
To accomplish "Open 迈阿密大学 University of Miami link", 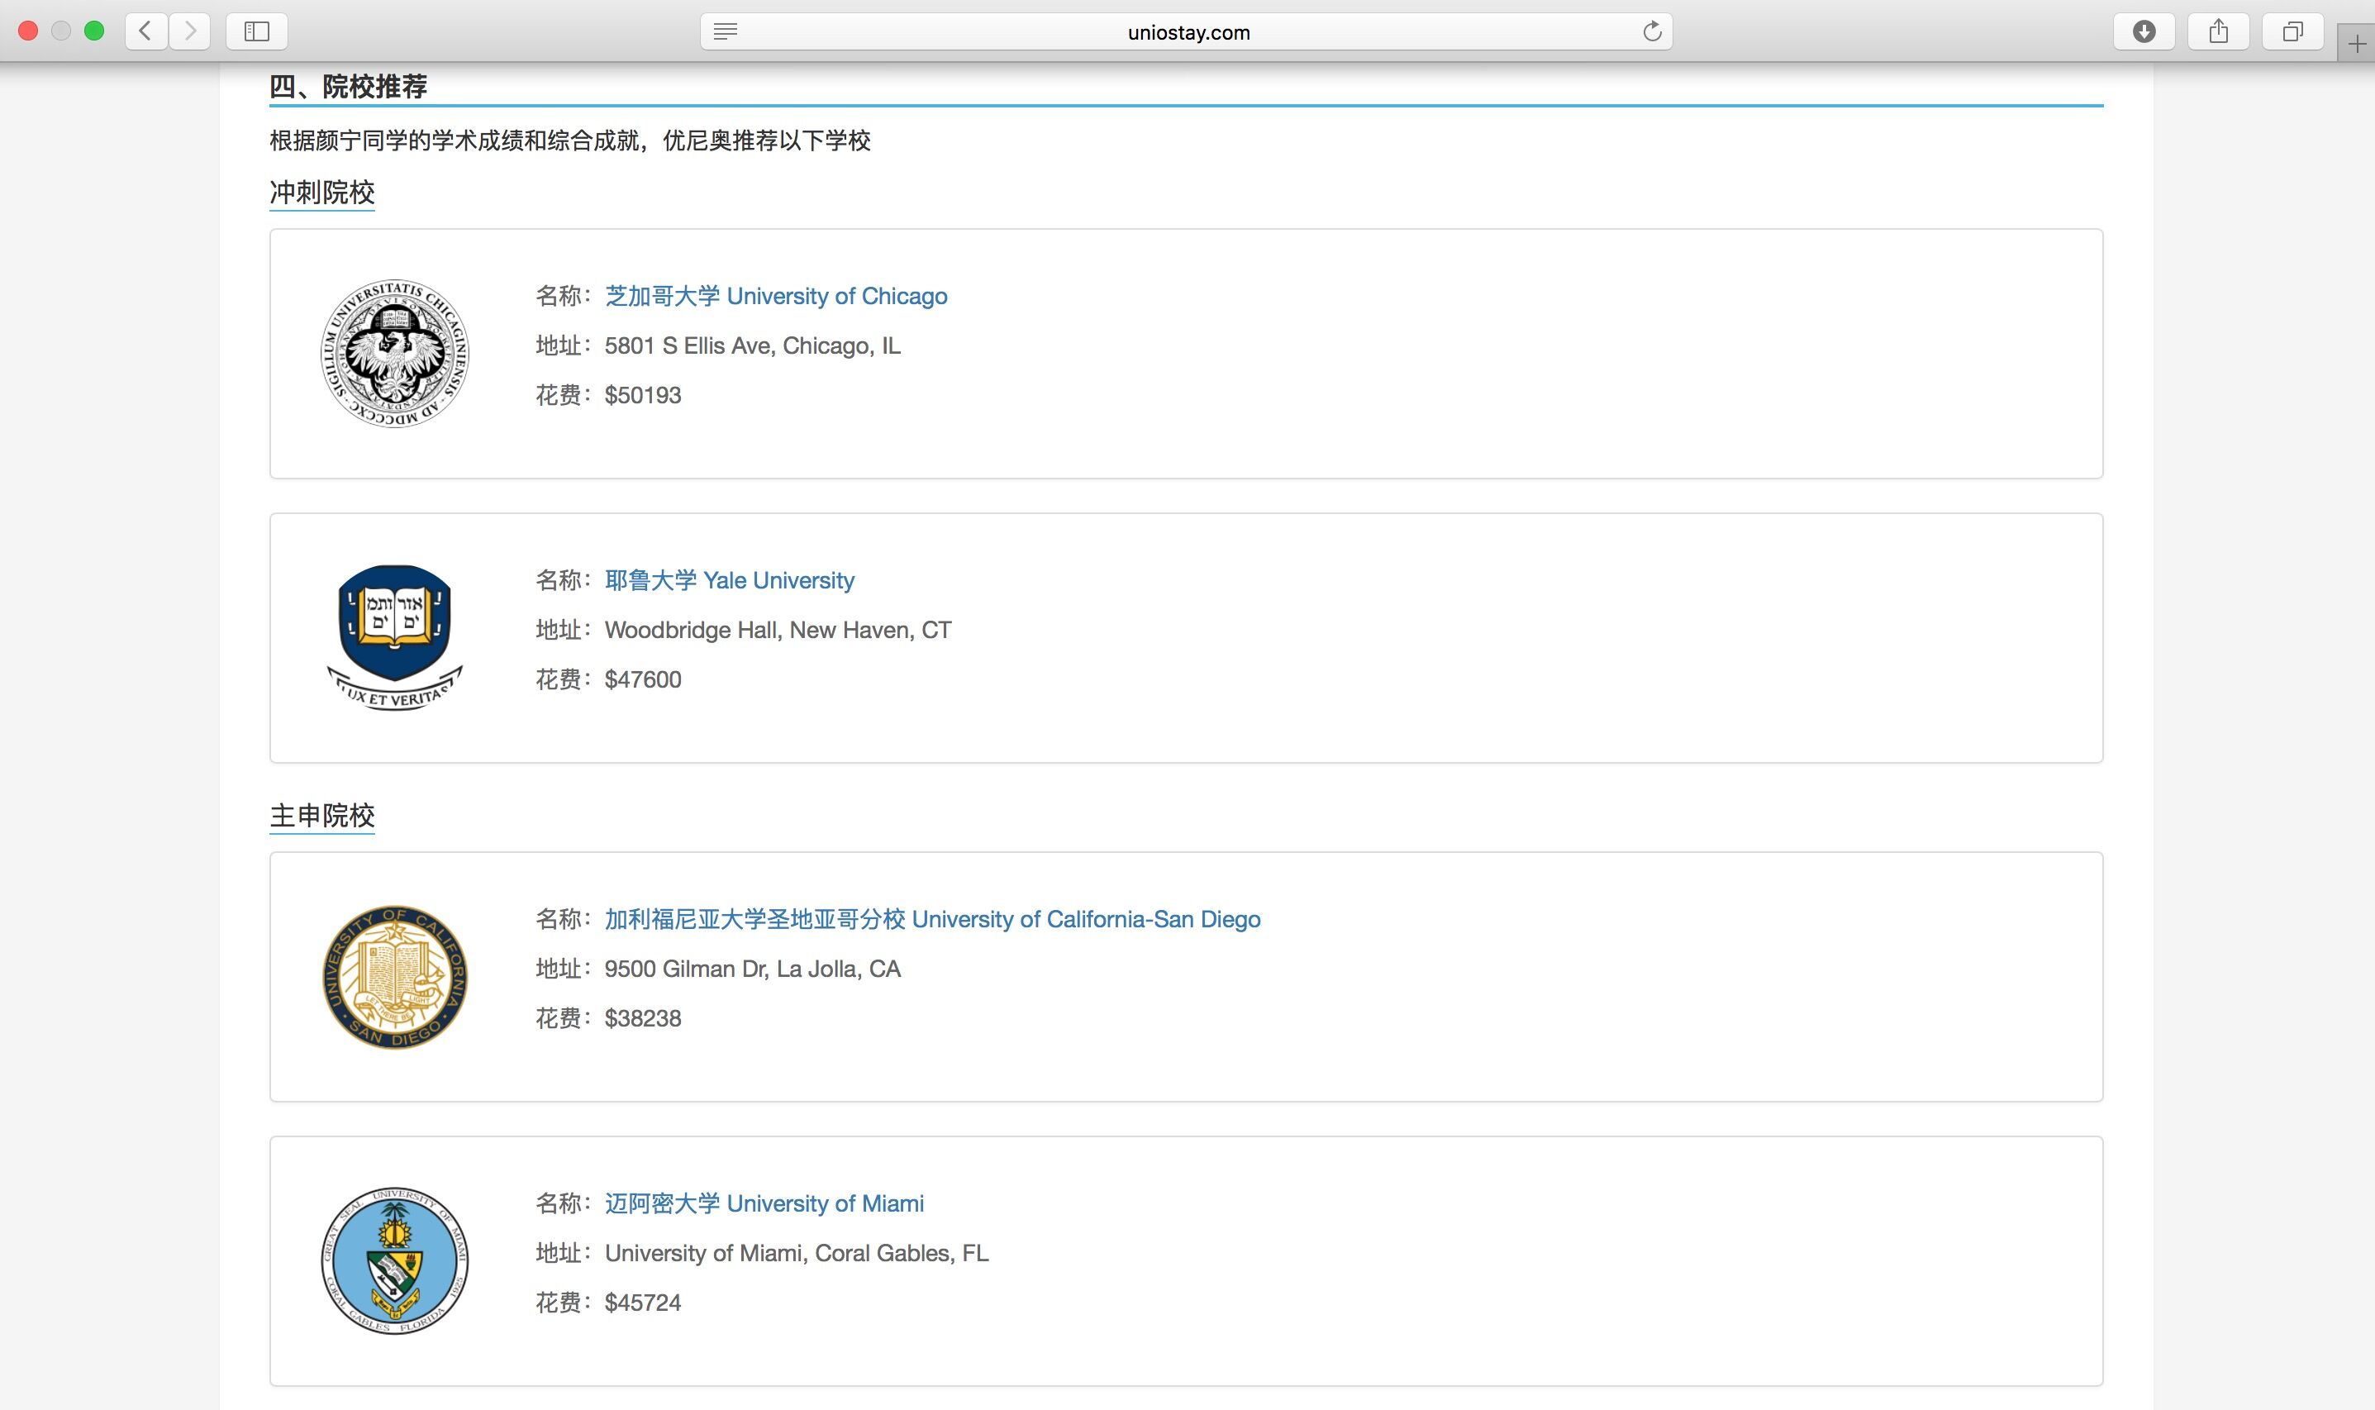I will (x=764, y=1204).
